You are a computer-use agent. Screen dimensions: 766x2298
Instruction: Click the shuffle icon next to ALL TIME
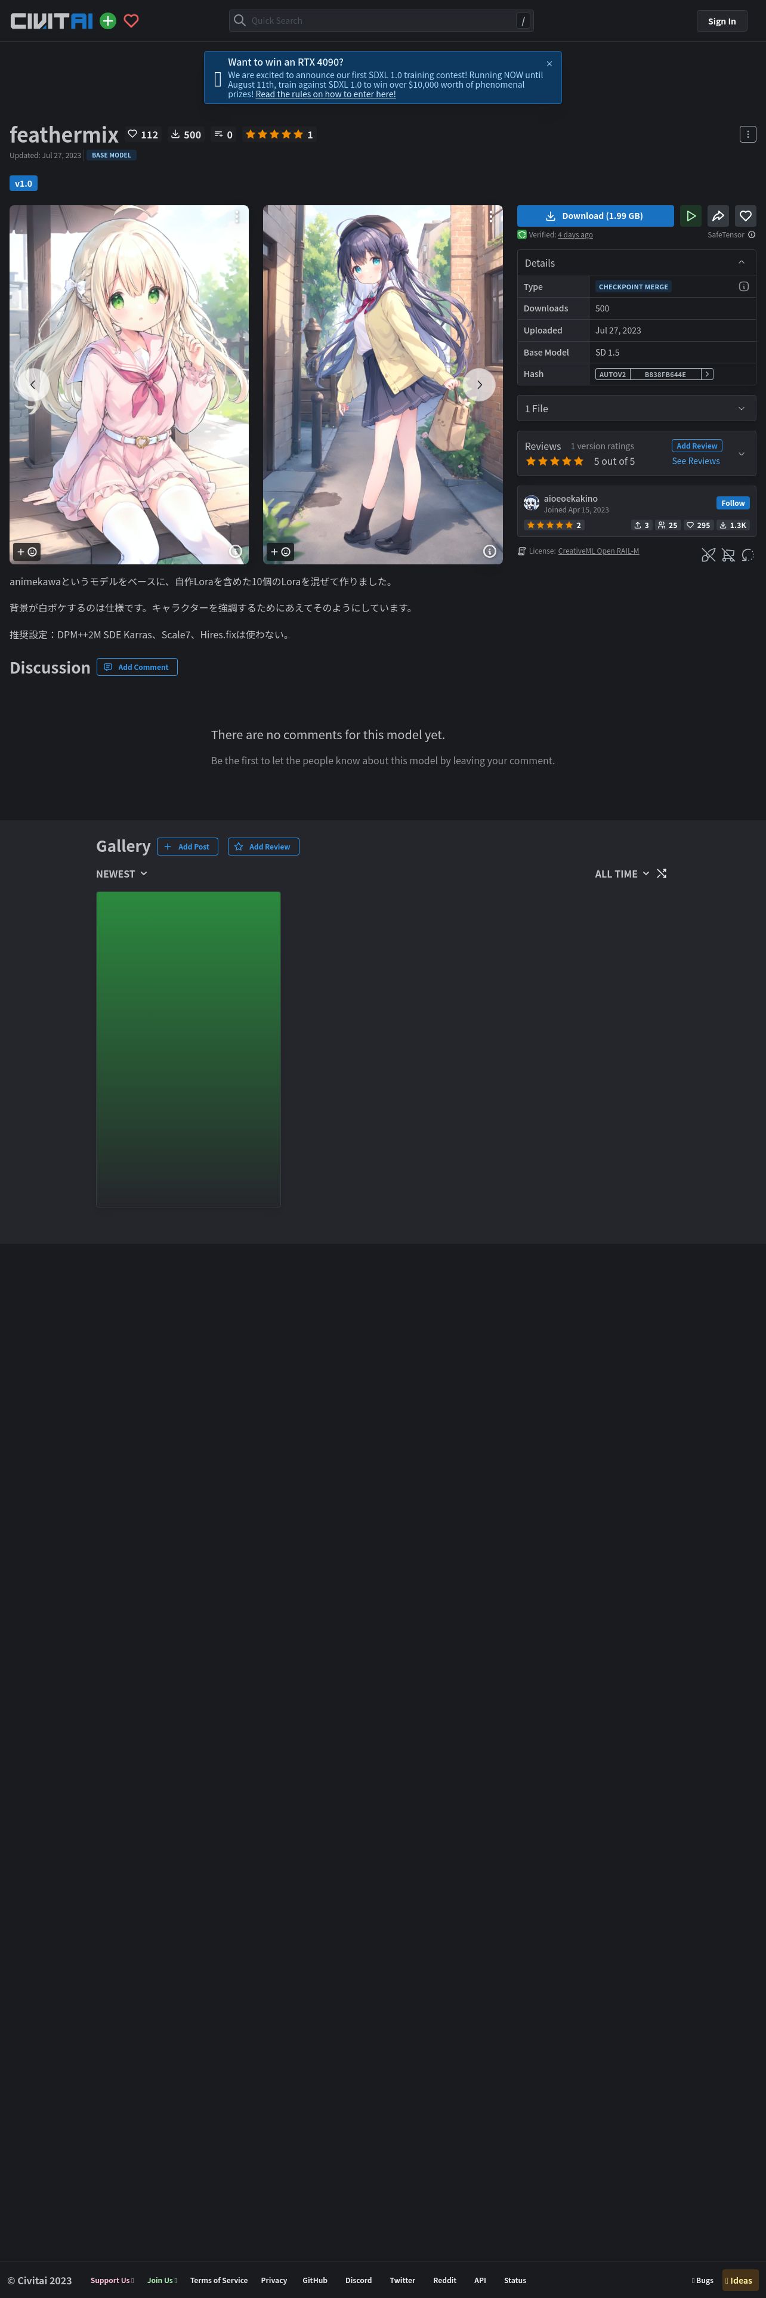(662, 873)
